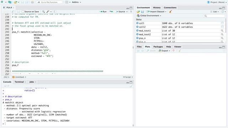Open the Plots tab

click(147, 47)
